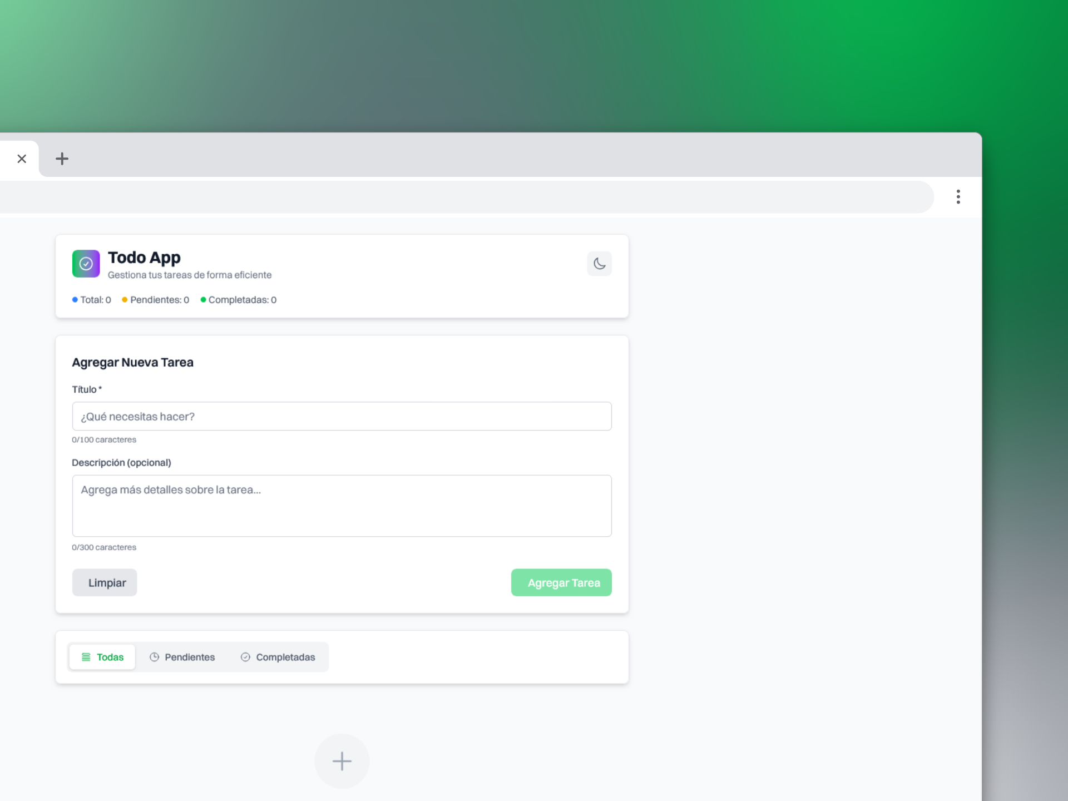Click the Título * field label
Viewport: 1068px width, 801px height.
87,389
